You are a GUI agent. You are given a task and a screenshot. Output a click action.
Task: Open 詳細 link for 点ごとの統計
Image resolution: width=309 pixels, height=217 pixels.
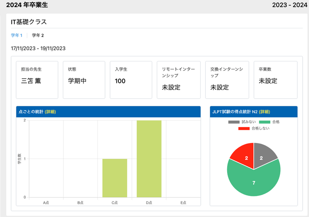[x=50, y=111]
